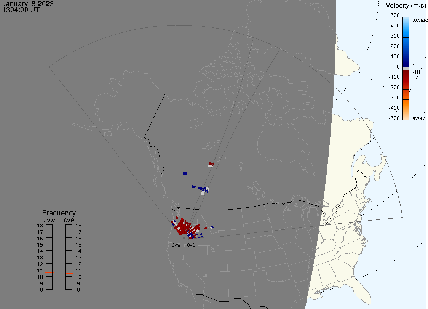
Task: Click the Velocity (m/s) legend title
Action: tap(406, 5)
